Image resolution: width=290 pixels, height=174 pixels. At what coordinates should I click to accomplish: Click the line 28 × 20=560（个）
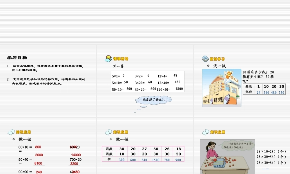[x=271, y=157]
